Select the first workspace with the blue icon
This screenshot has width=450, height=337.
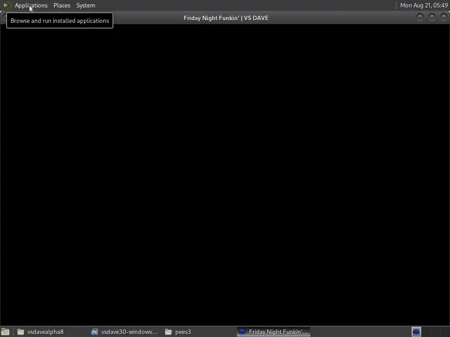coord(416,332)
